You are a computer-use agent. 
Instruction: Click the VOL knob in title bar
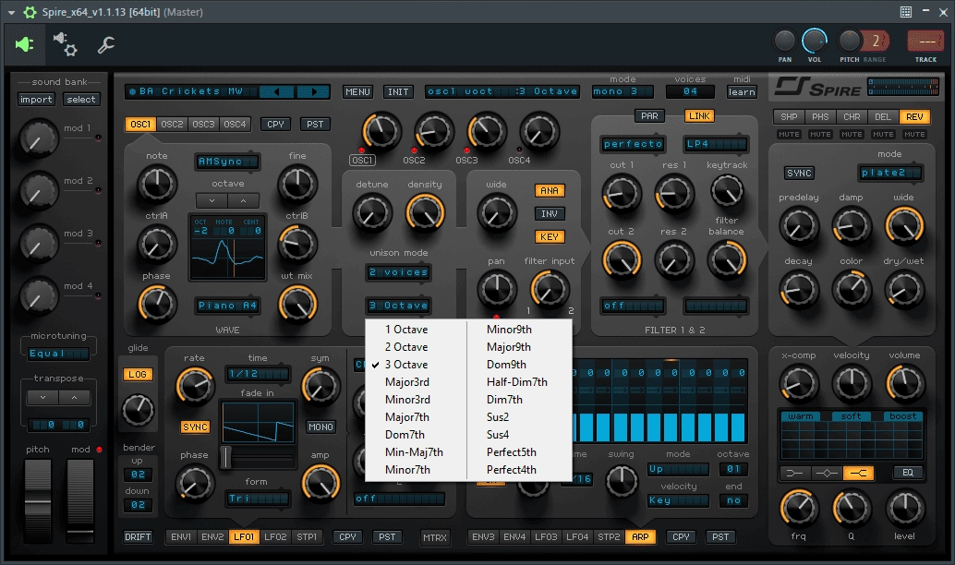click(815, 42)
